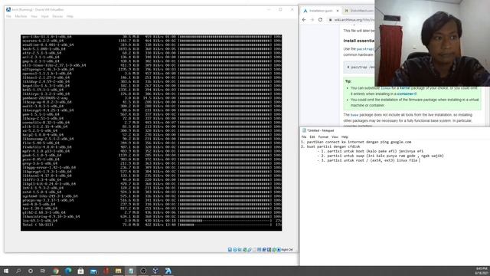
Task: Open the VirtualBox Help menu
Action: [x=70, y=16]
